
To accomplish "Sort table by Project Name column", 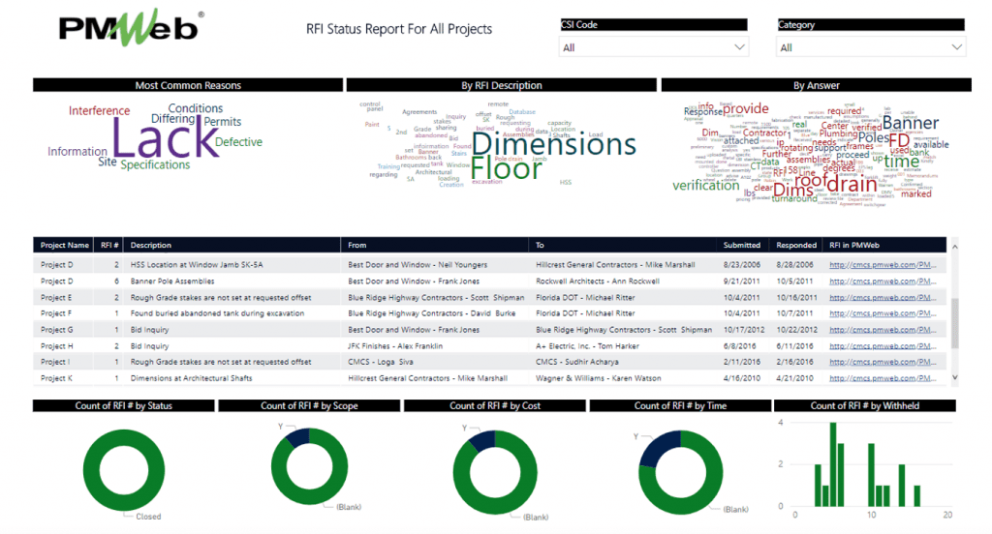I will pyautogui.click(x=65, y=245).
